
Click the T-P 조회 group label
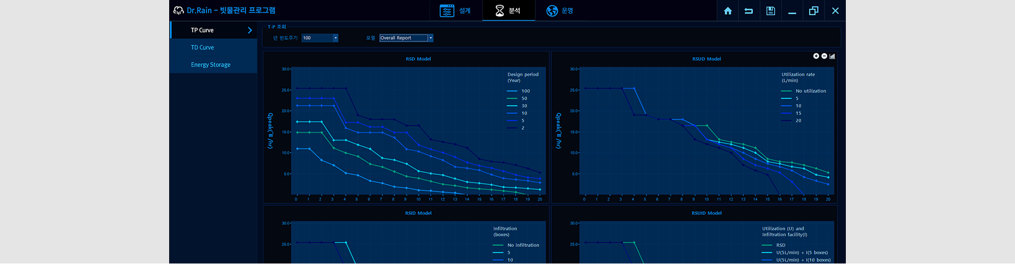276,27
